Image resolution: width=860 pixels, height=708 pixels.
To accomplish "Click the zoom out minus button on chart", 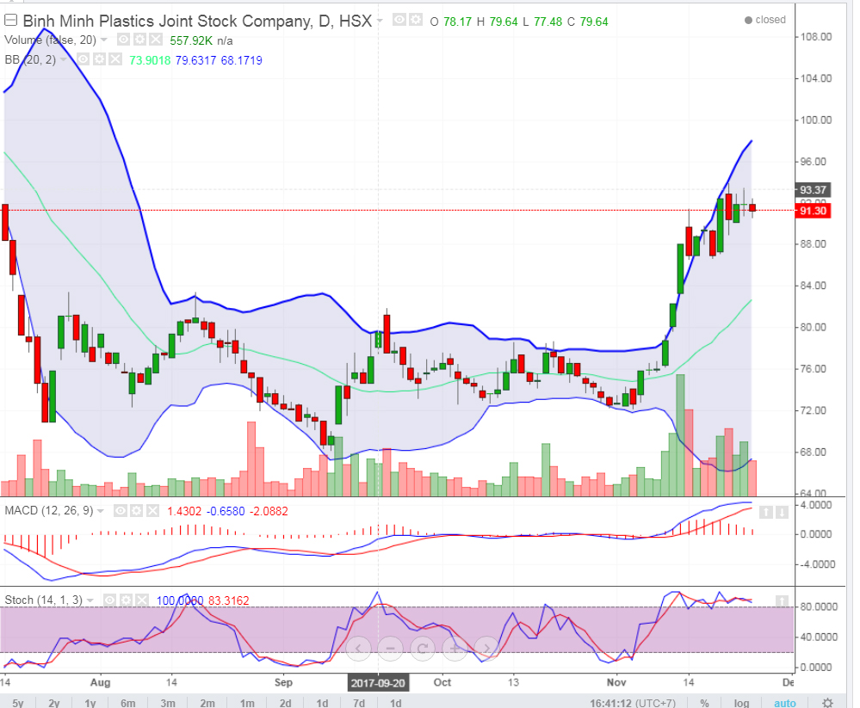I will coord(390,647).
